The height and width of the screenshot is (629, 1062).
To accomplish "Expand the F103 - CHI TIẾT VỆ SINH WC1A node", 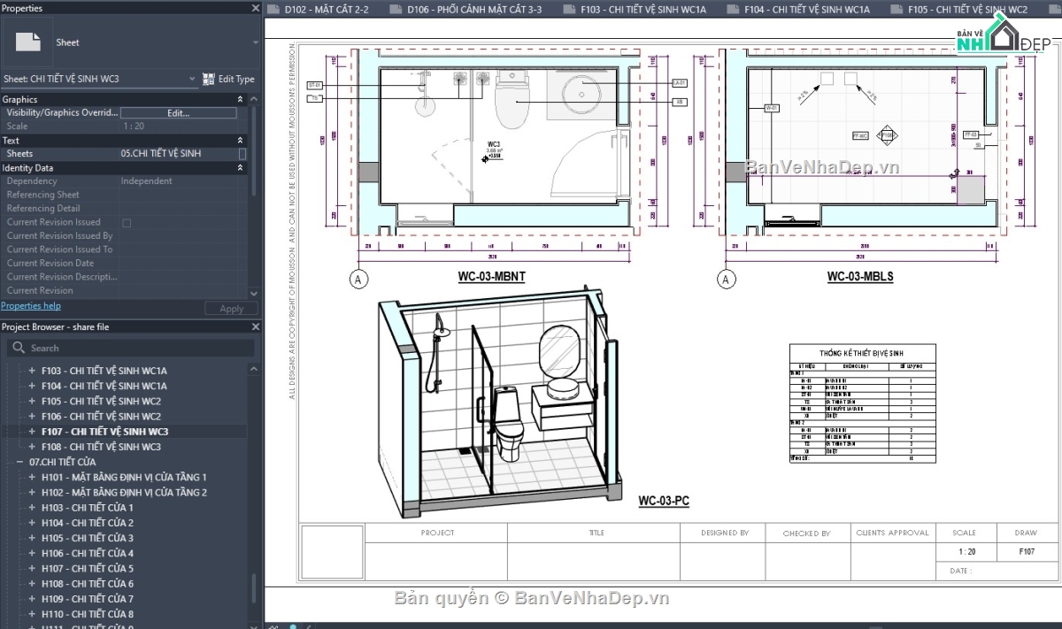I will coord(33,371).
